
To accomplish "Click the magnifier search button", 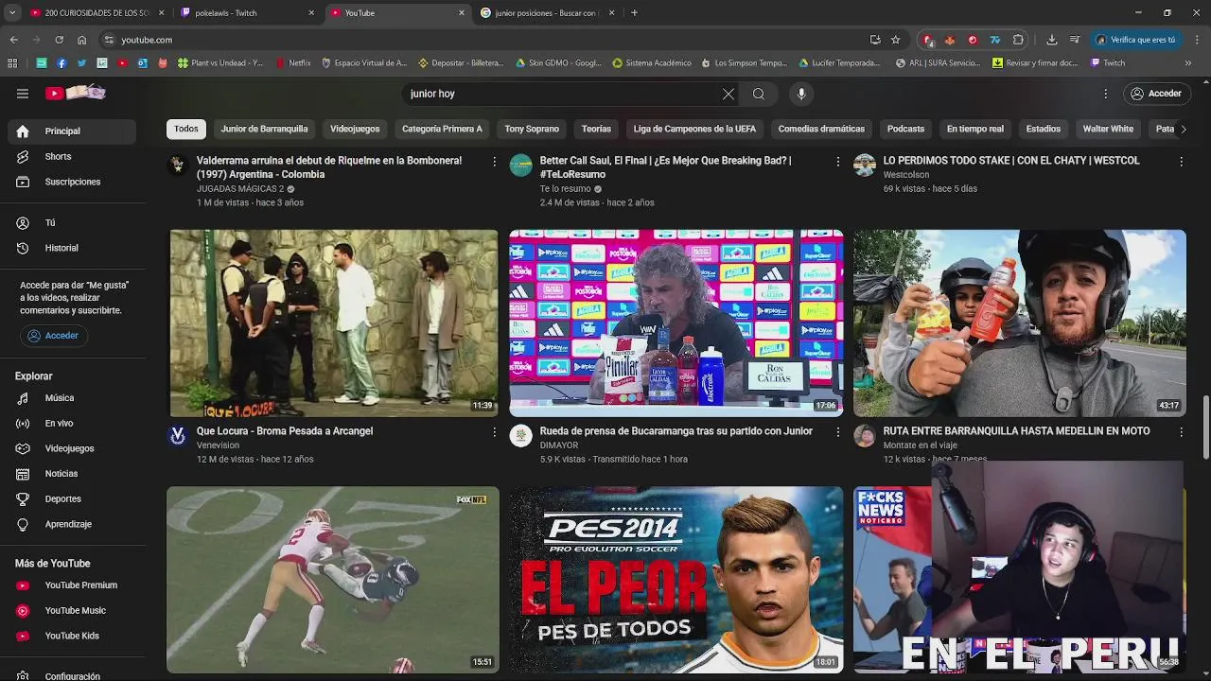I will (759, 94).
